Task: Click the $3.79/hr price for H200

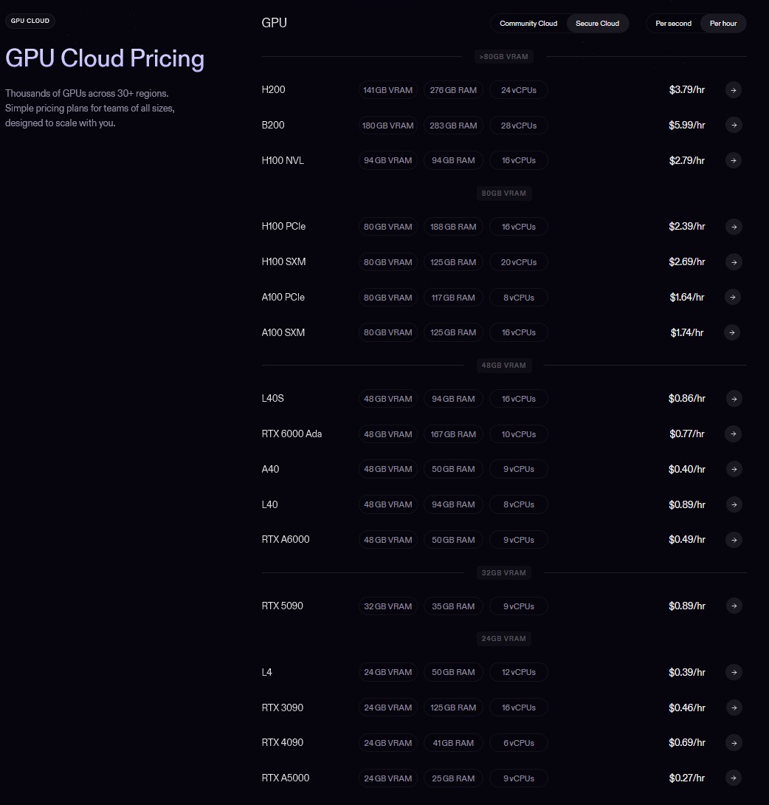Action: click(x=686, y=90)
